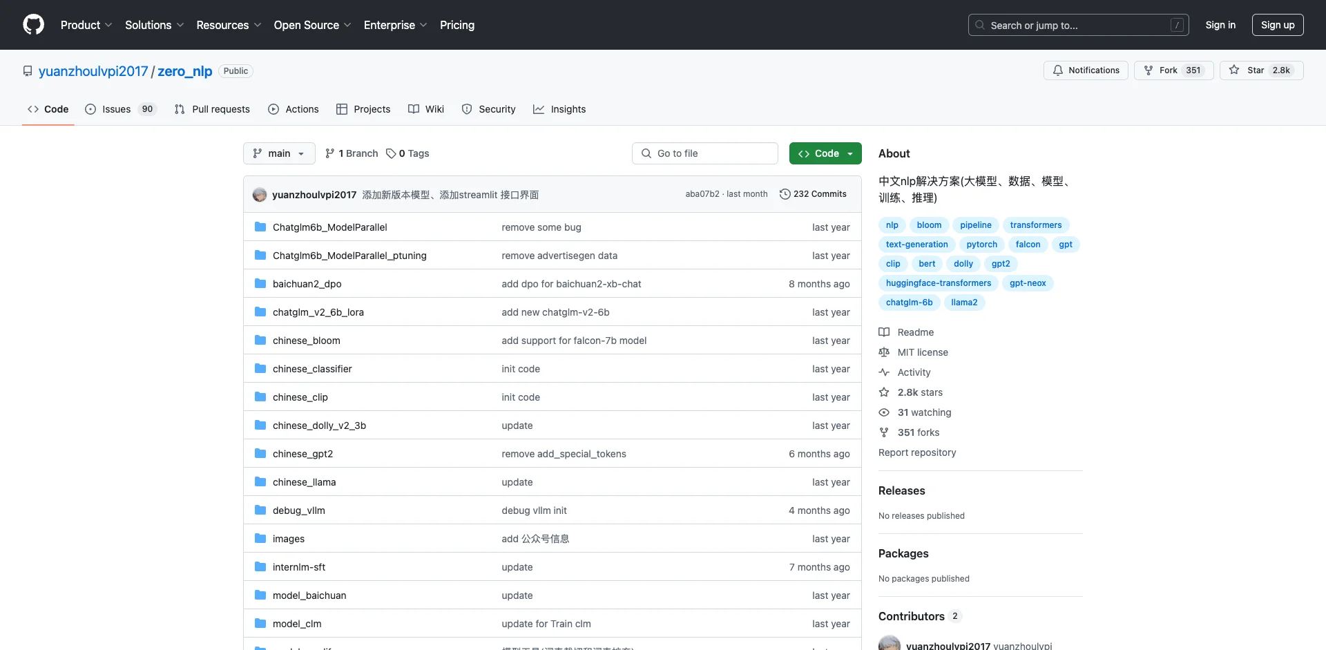Open the main branch selector dropdown
This screenshot has width=1326, height=650.
(x=279, y=153)
